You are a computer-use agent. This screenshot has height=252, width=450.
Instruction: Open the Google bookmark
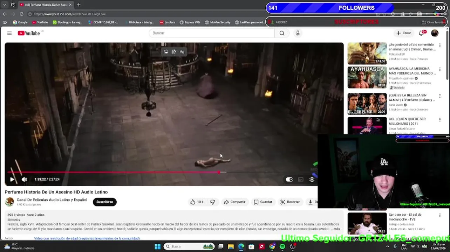[20, 22]
